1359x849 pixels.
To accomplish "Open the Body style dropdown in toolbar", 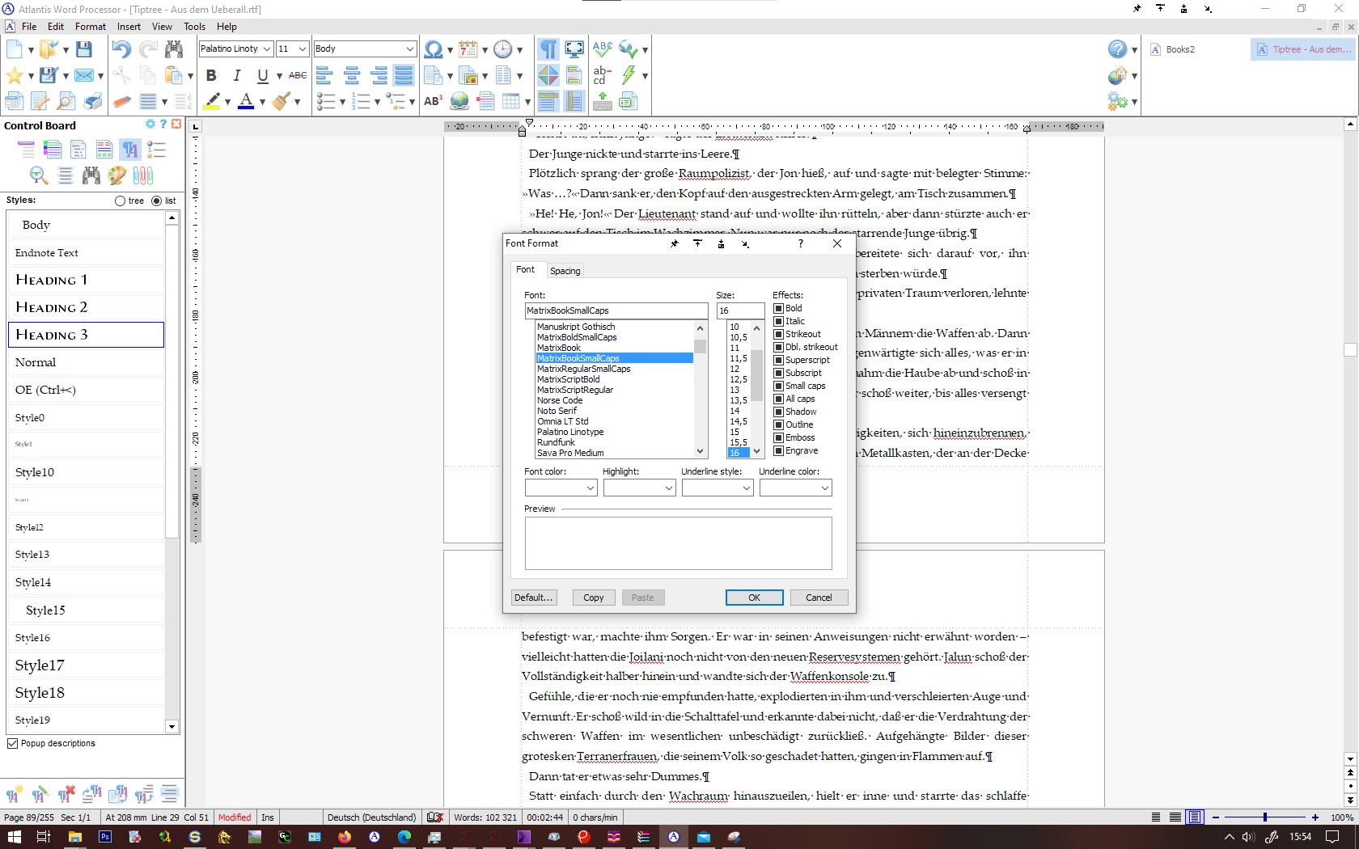I will click(x=409, y=49).
